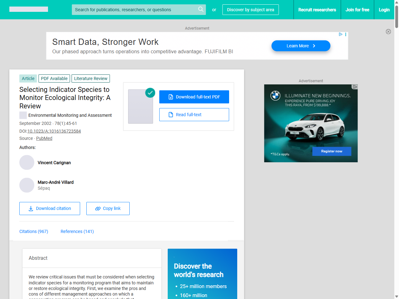Select the download icon on Download citation
This screenshot has height=299, width=399.
click(31, 208)
